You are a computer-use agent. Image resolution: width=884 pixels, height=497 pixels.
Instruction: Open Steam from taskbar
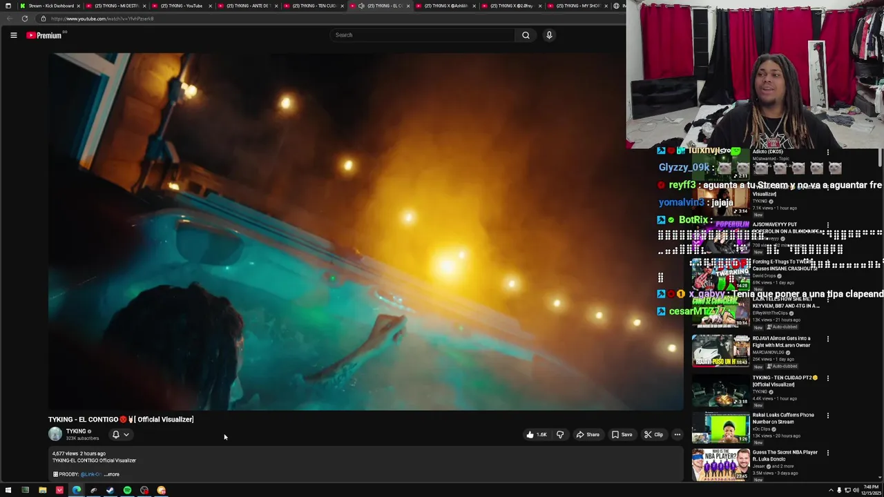pyautogui.click(x=110, y=490)
